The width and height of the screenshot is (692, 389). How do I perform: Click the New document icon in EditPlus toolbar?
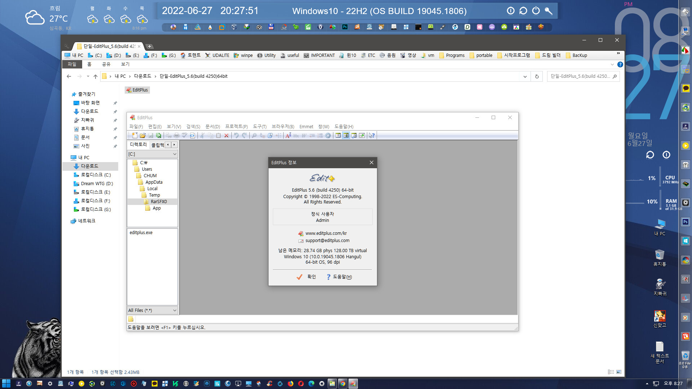pyautogui.click(x=135, y=135)
